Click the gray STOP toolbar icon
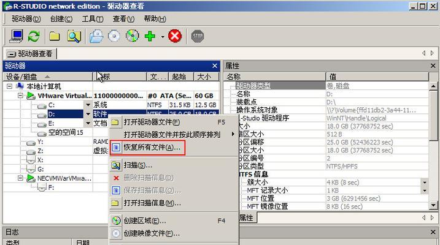Screen dimensions: 440x245 click(x=198, y=36)
